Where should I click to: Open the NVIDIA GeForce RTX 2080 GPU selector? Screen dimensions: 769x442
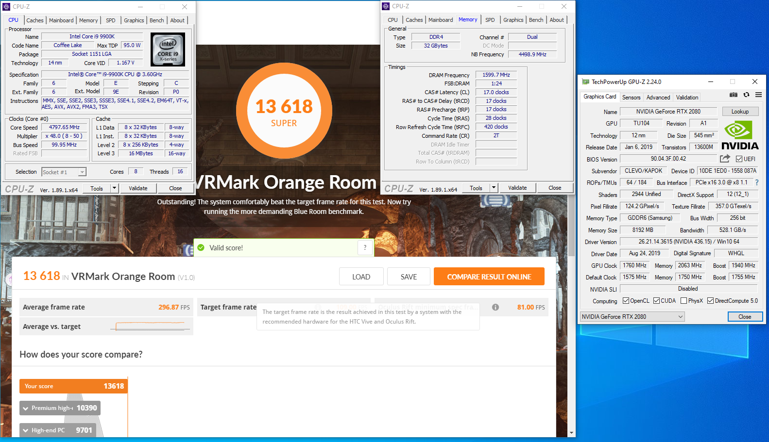click(x=632, y=317)
